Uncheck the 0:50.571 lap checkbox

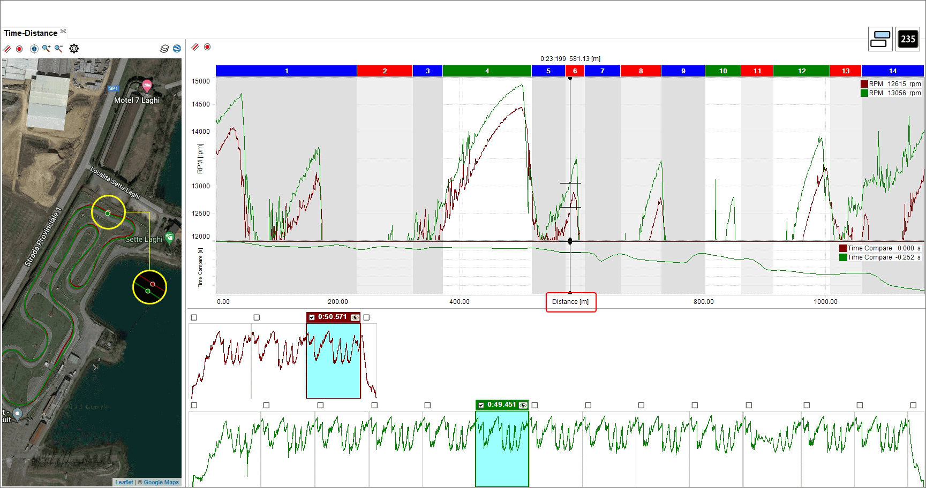point(312,317)
